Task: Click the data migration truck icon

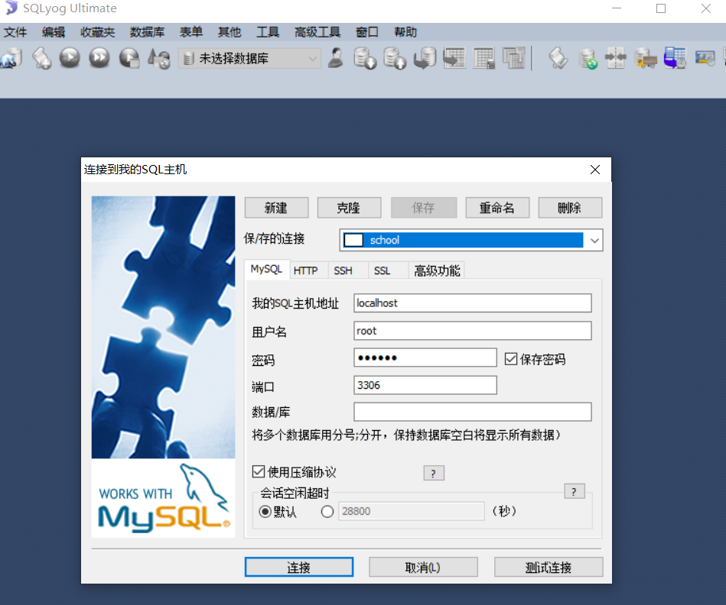Action: (646, 59)
